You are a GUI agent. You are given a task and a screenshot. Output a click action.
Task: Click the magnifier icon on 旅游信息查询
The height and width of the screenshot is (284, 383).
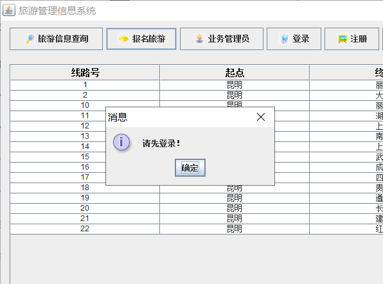(x=30, y=39)
